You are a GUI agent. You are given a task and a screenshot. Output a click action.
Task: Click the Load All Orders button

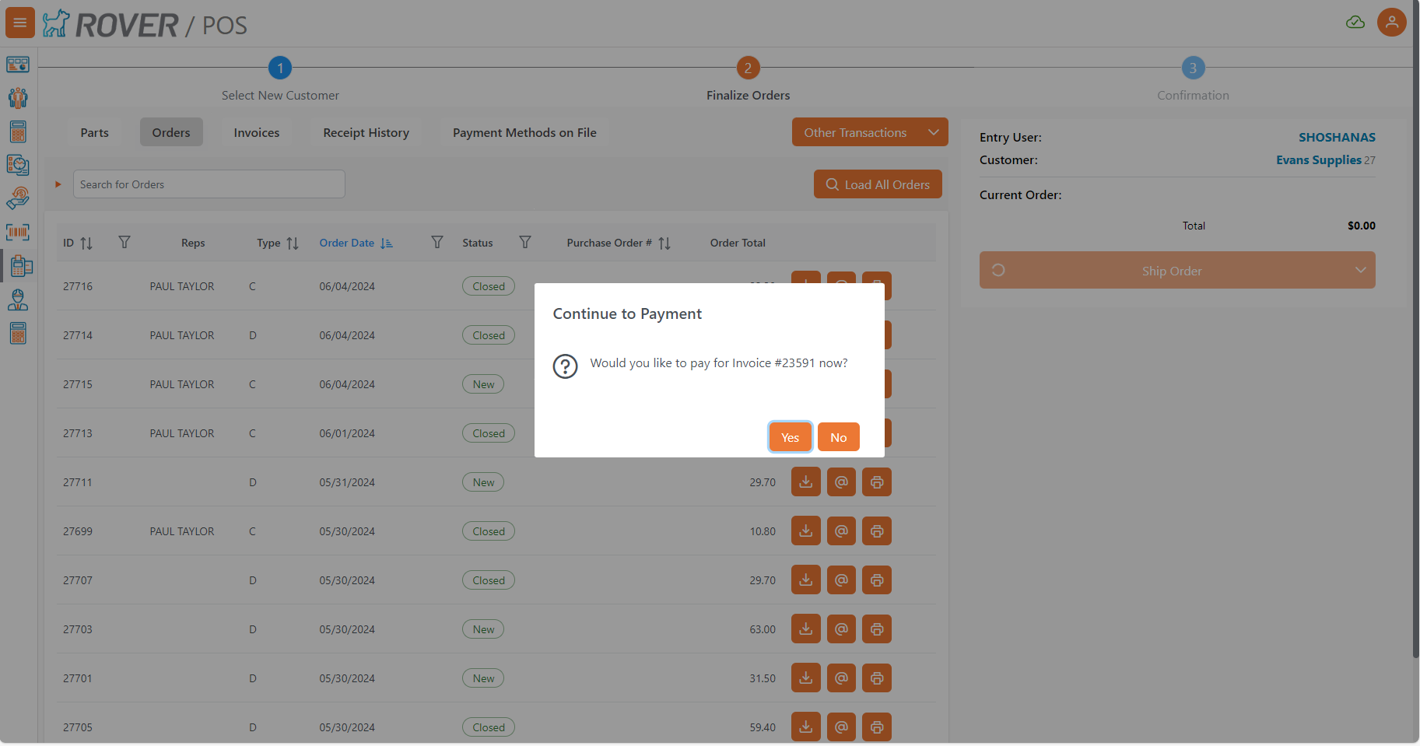coord(877,184)
